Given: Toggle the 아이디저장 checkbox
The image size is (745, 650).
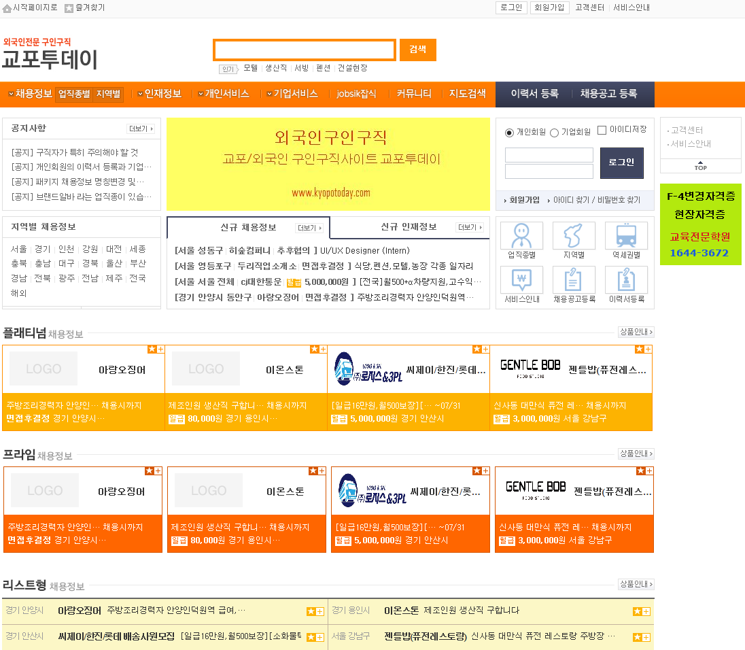Looking at the screenshot, I should 602,130.
